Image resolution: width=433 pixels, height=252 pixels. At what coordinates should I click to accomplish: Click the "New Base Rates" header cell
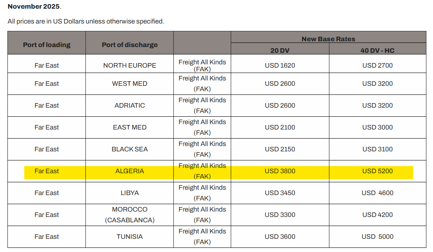pos(328,39)
